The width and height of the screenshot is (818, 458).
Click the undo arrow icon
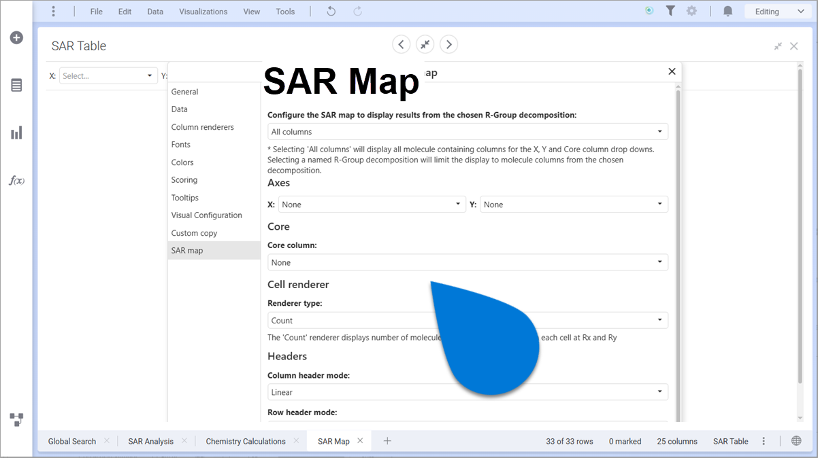(331, 11)
